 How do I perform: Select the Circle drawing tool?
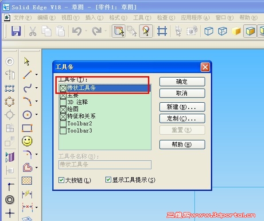tap(27, 115)
